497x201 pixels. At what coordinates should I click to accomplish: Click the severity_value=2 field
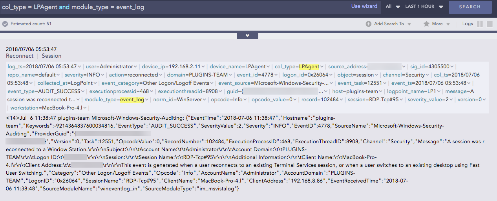point(428,99)
